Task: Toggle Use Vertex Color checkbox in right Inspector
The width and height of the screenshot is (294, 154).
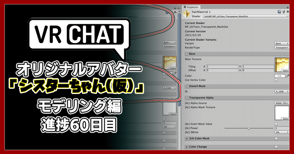Action: pos(276,80)
